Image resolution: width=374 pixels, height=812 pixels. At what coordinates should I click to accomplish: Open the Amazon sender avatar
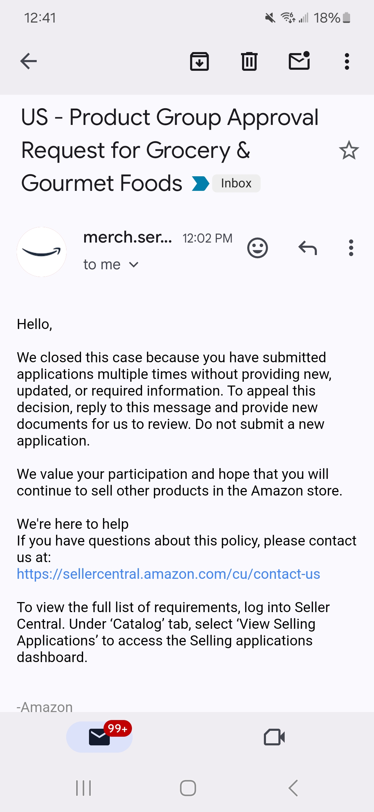tap(42, 252)
